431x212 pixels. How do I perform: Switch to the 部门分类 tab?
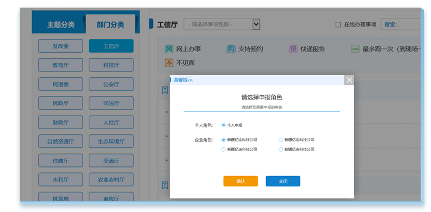coord(110,24)
